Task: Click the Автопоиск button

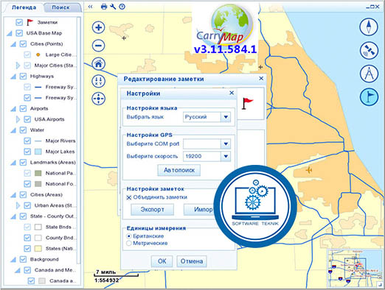Action: (x=179, y=170)
